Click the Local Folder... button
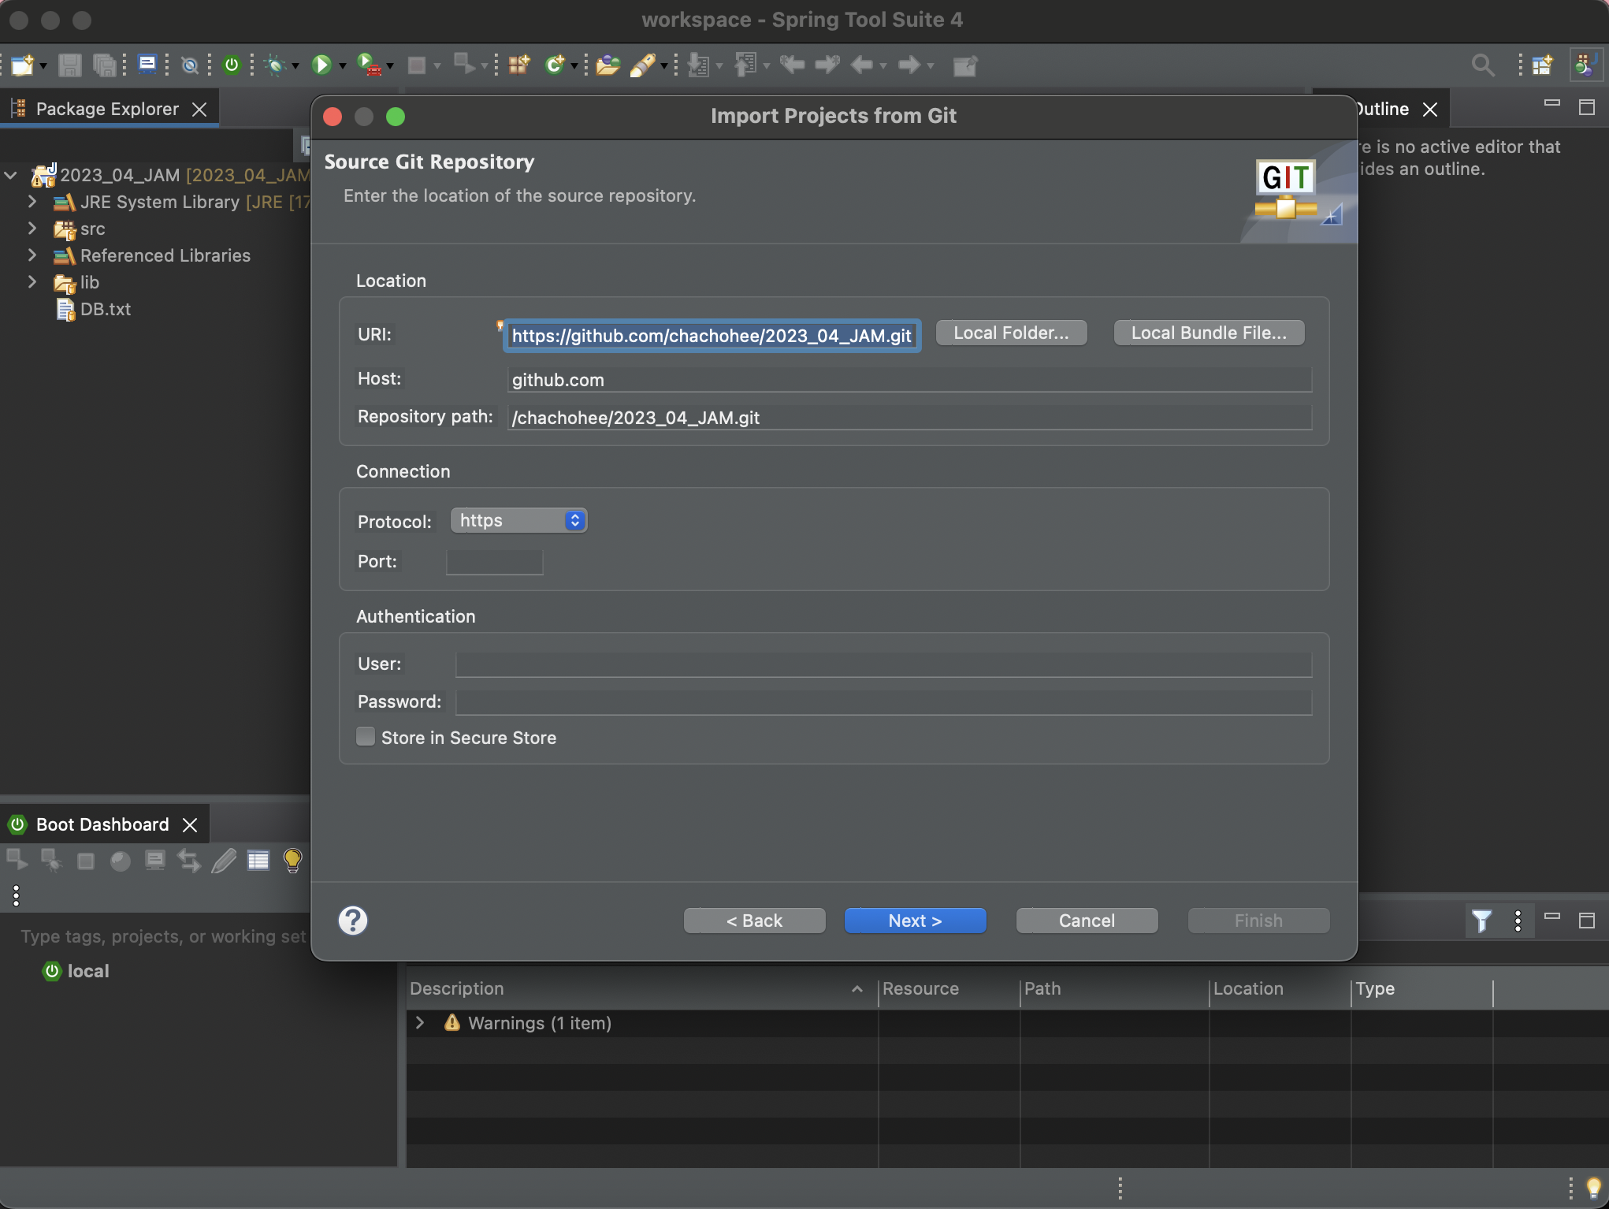 [x=1011, y=333]
